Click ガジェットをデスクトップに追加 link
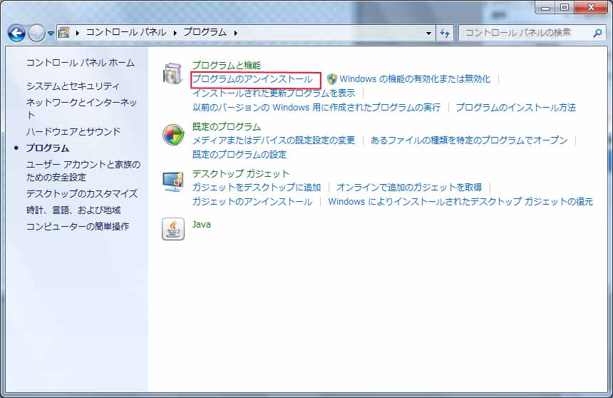 [256, 188]
